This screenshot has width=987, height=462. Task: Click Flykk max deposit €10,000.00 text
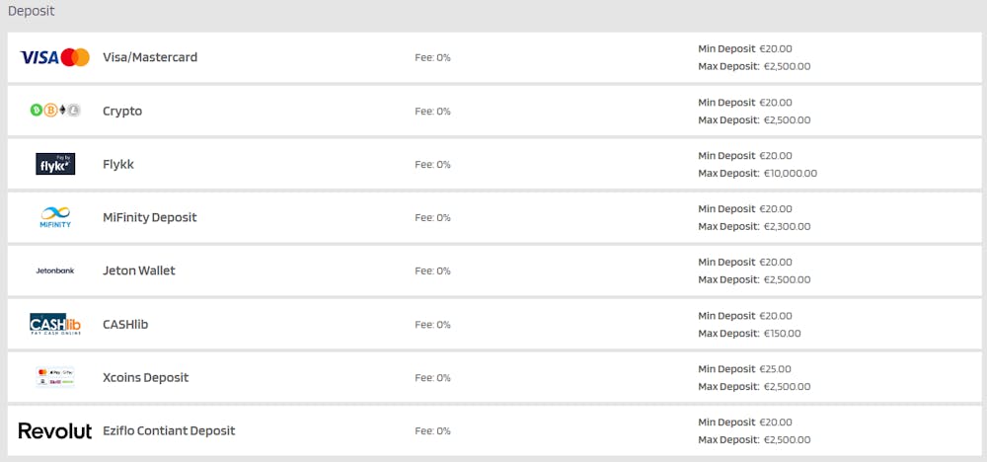757,173
